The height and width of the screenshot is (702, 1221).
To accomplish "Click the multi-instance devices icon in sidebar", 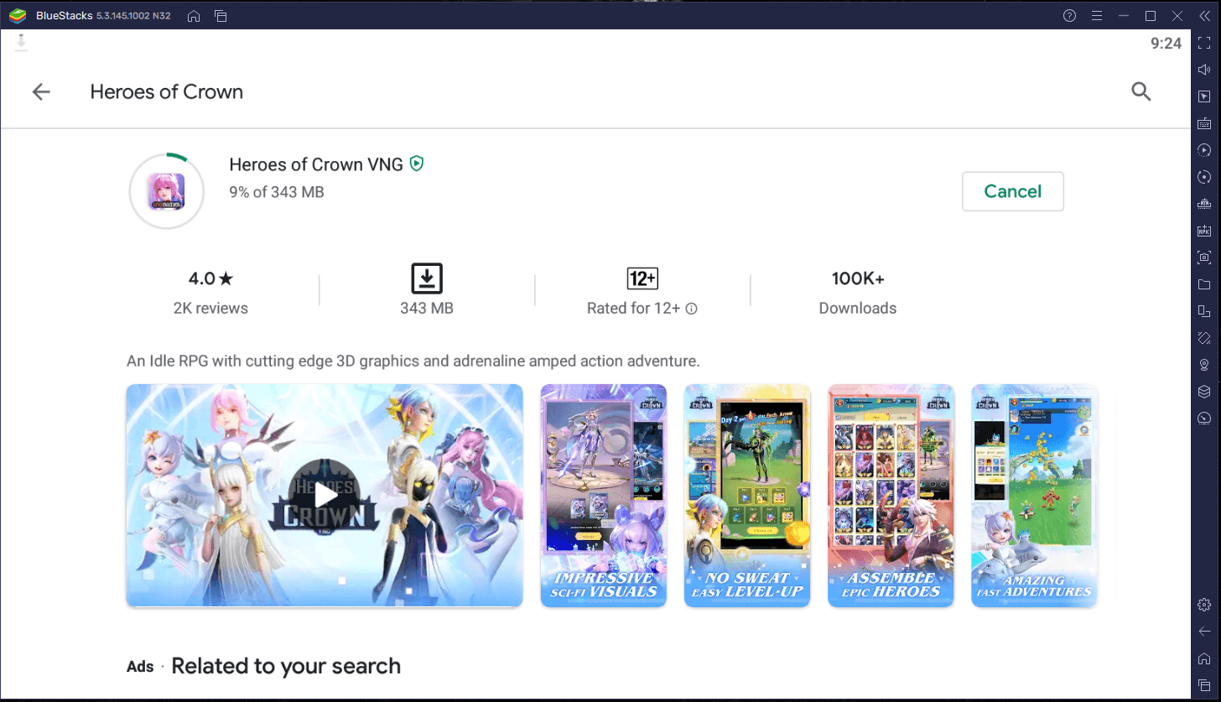I will tap(1204, 311).
